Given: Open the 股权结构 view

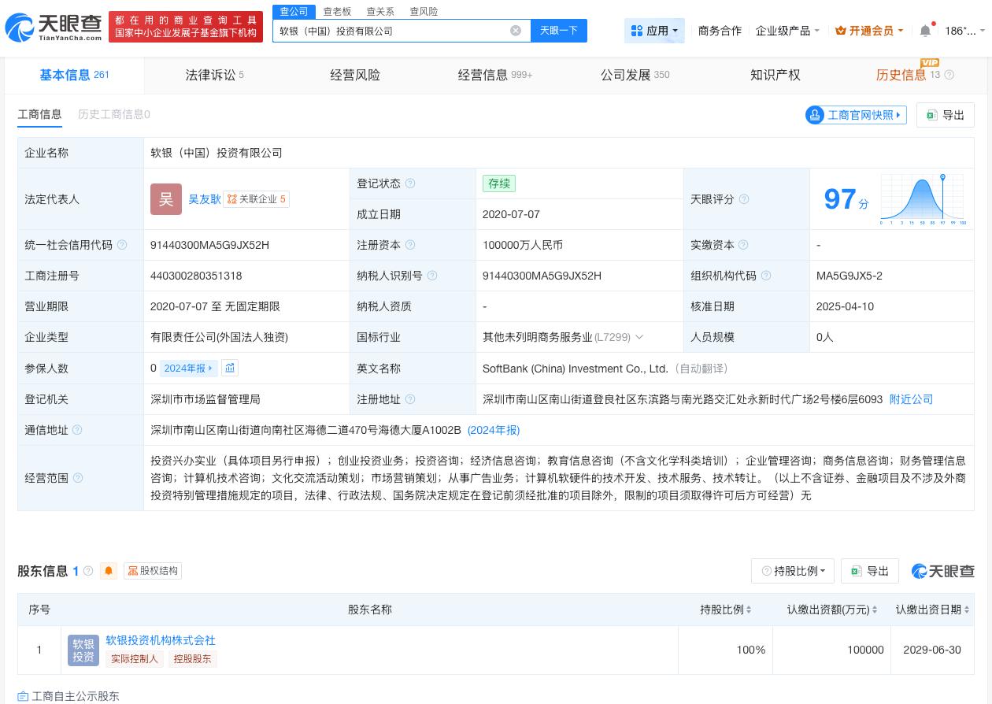Looking at the screenshot, I should 153,571.
